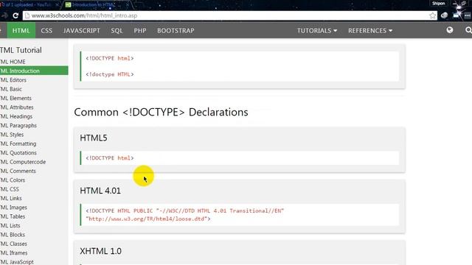
Task: Click the HTML Tutorial sidebar title
Action: tap(21, 50)
